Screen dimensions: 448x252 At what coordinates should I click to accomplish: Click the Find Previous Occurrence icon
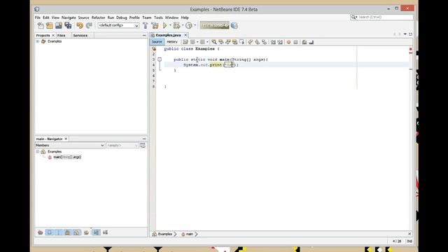tap(221, 42)
